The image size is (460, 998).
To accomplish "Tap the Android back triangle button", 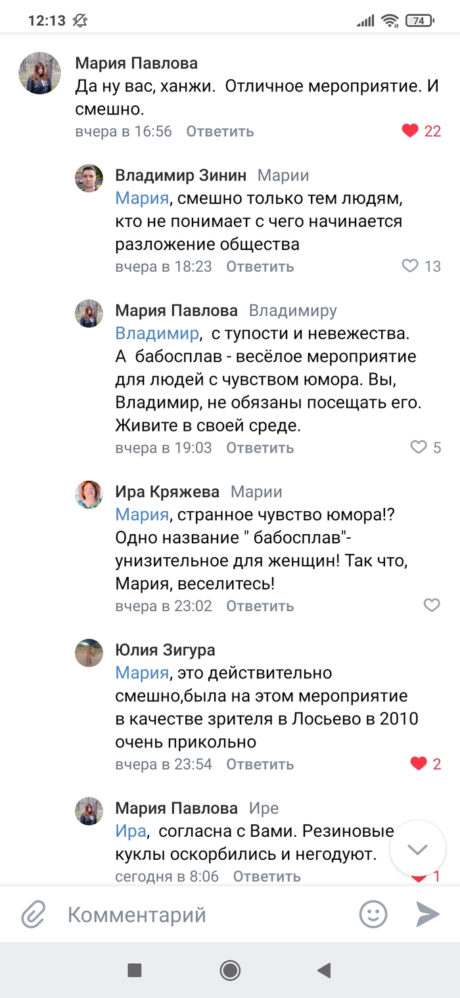I will [x=323, y=970].
